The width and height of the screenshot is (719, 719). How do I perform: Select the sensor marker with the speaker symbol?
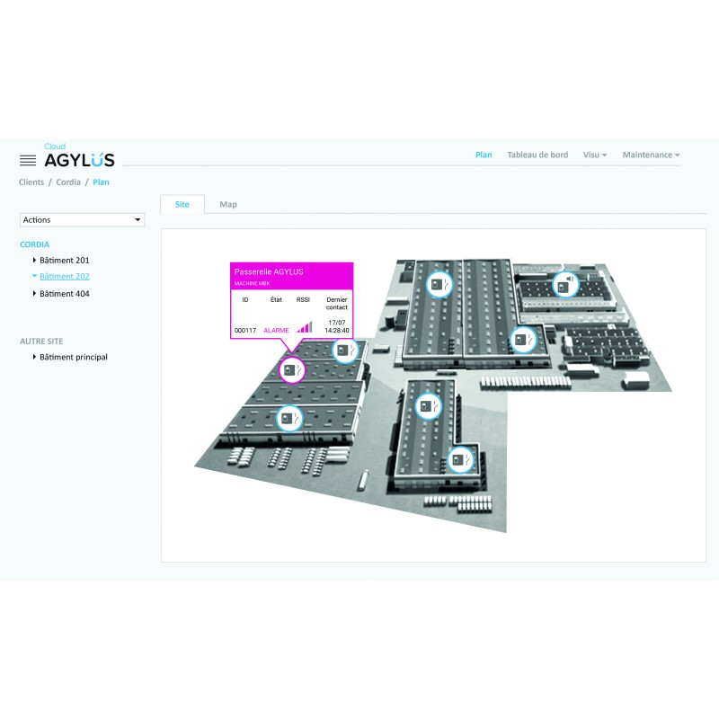(x=565, y=285)
